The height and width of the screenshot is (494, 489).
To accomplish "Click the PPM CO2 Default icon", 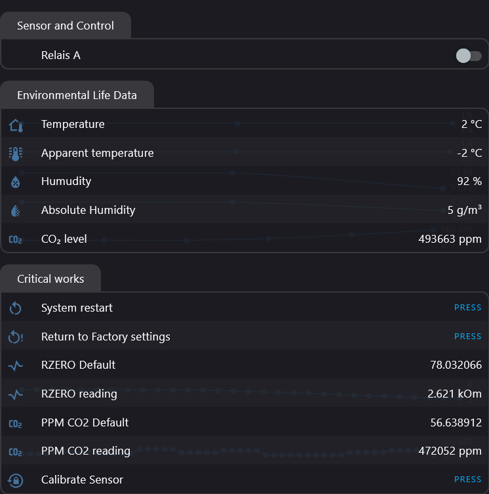I will point(16,423).
